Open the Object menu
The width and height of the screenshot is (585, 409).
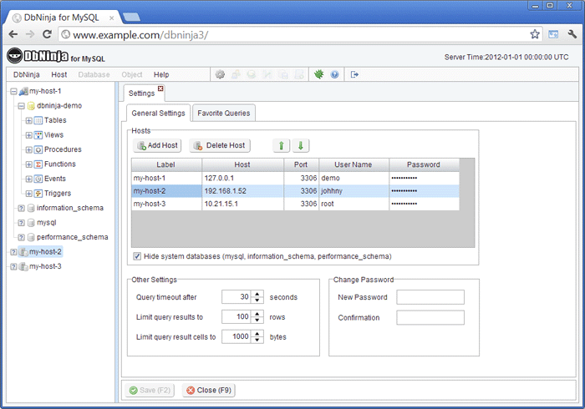click(x=132, y=74)
